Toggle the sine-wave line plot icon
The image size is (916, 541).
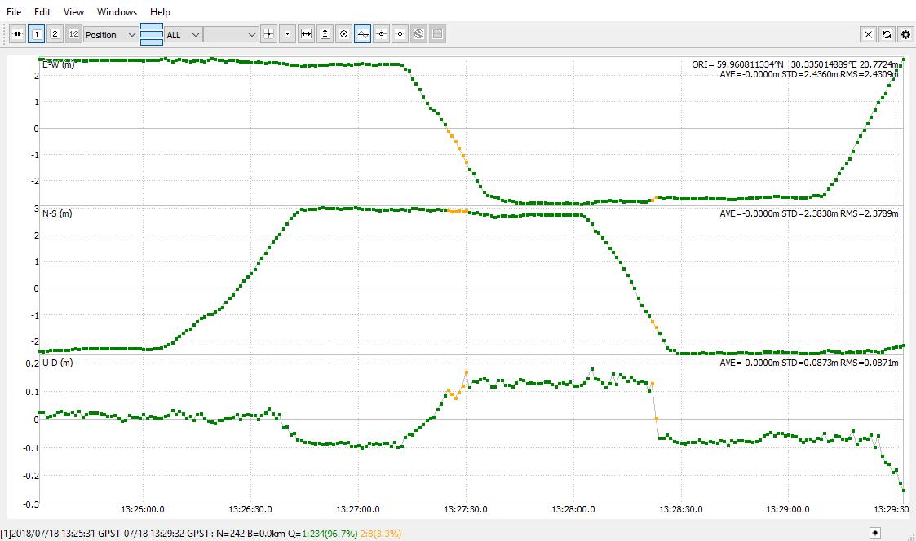(x=362, y=34)
